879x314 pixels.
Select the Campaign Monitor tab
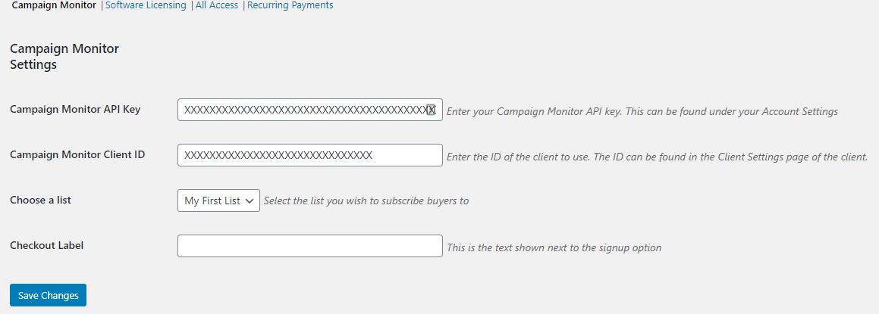(54, 5)
